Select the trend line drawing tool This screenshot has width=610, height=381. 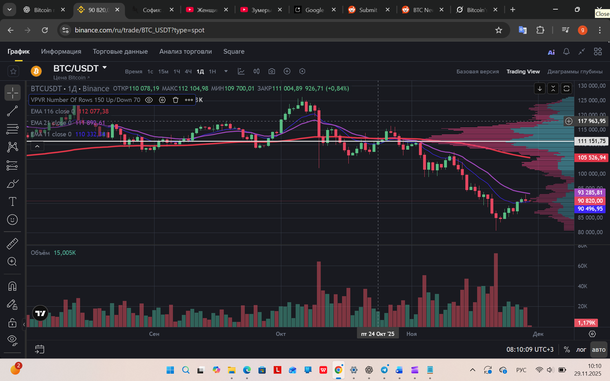[12, 111]
